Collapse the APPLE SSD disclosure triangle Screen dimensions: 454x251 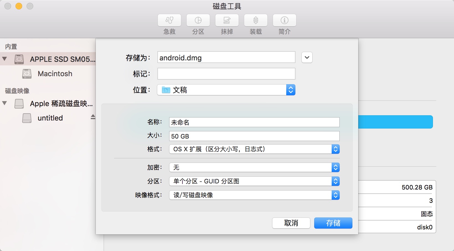point(4,59)
